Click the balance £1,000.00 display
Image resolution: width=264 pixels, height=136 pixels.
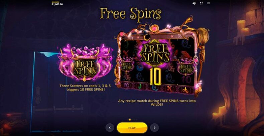click(57, 4)
